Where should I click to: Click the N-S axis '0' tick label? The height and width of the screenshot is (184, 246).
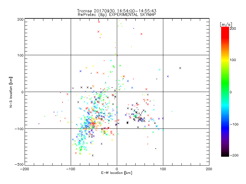(22, 92)
